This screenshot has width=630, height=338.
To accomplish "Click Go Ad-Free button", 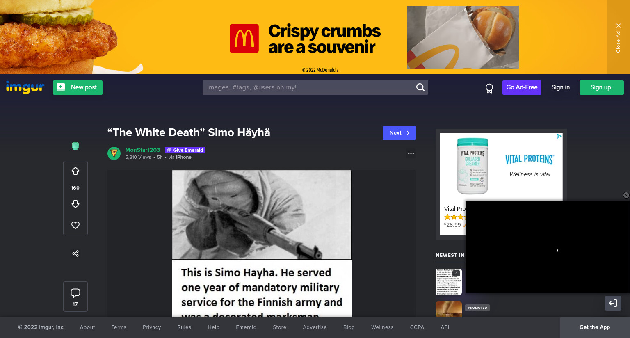I will click(522, 87).
